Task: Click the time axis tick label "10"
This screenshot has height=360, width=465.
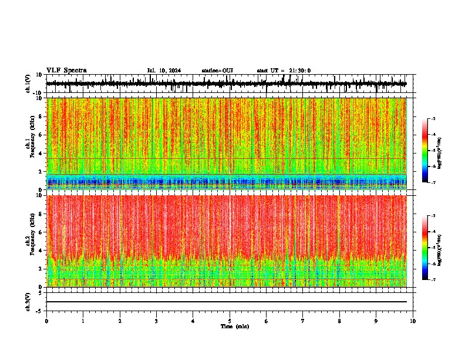Action: click(x=413, y=321)
